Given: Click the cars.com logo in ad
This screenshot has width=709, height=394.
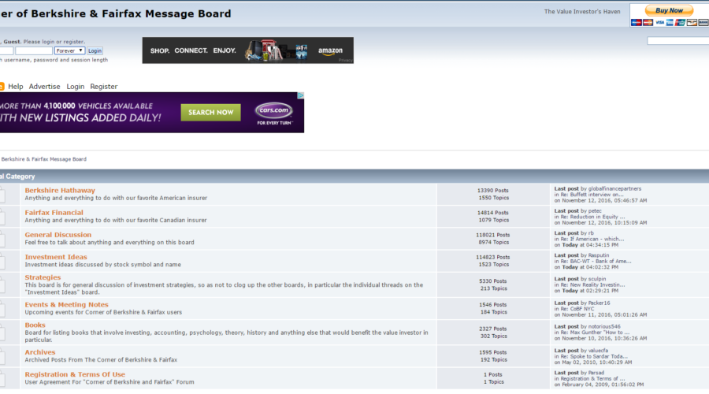Looking at the screenshot, I should pos(274,110).
